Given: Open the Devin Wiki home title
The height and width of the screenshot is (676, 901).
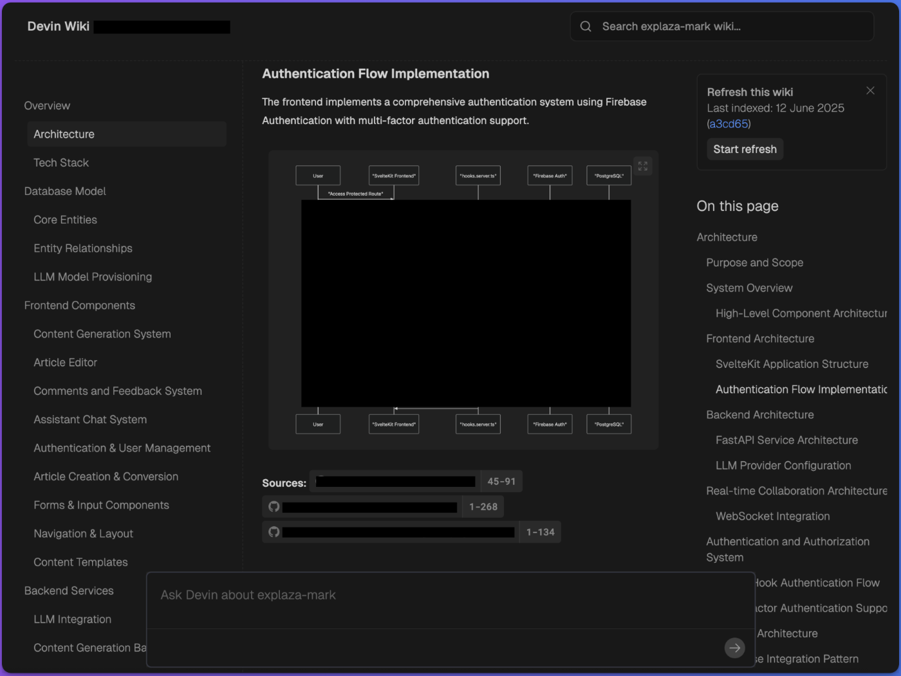Looking at the screenshot, I should click(59, 26).
